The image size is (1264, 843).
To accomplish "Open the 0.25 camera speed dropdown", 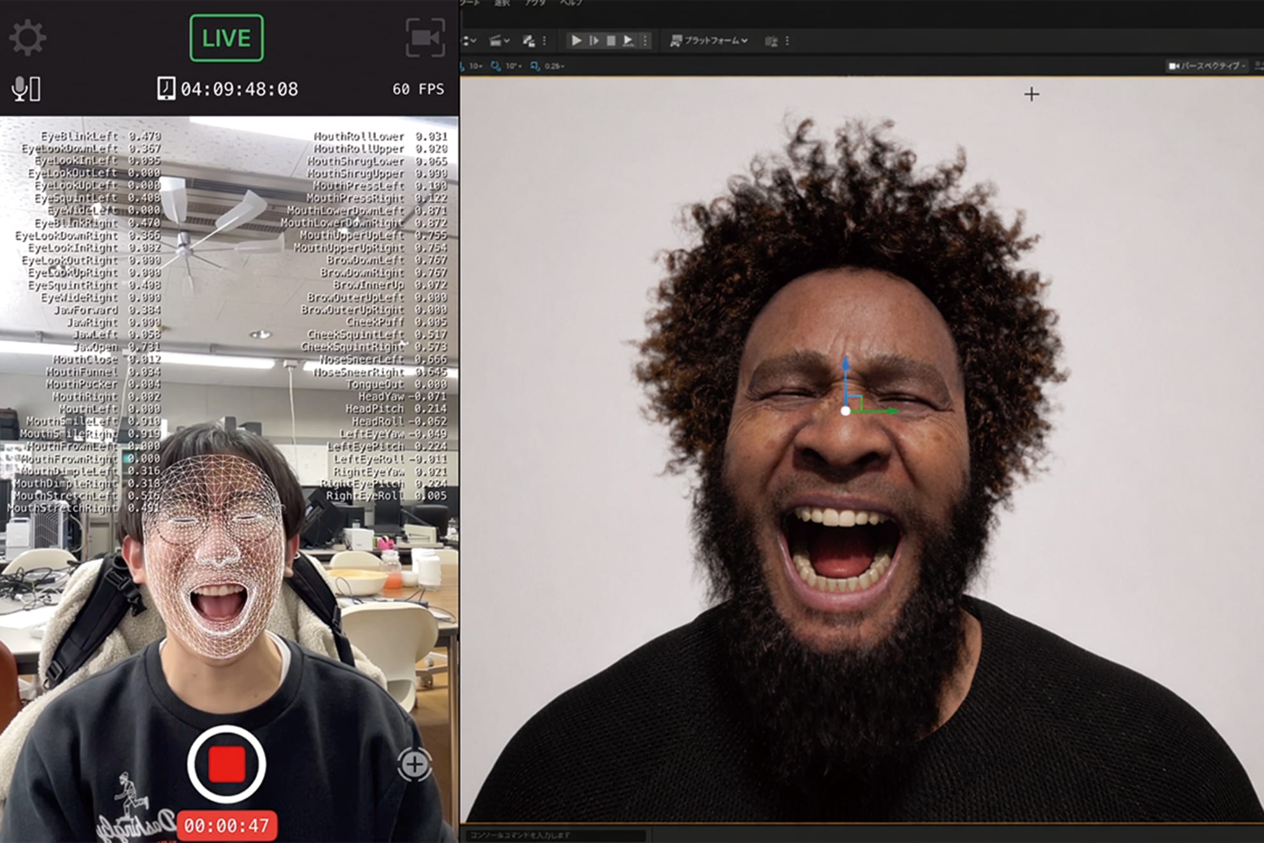I will tap(552, 67).
